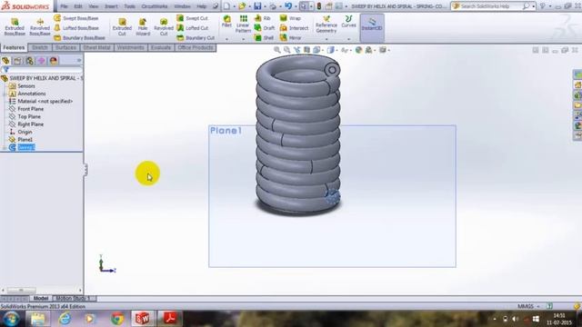The height and width of the screenshot is (327, 582).
Task: Select the Mirror tool
Action: (x=291, y=37)
